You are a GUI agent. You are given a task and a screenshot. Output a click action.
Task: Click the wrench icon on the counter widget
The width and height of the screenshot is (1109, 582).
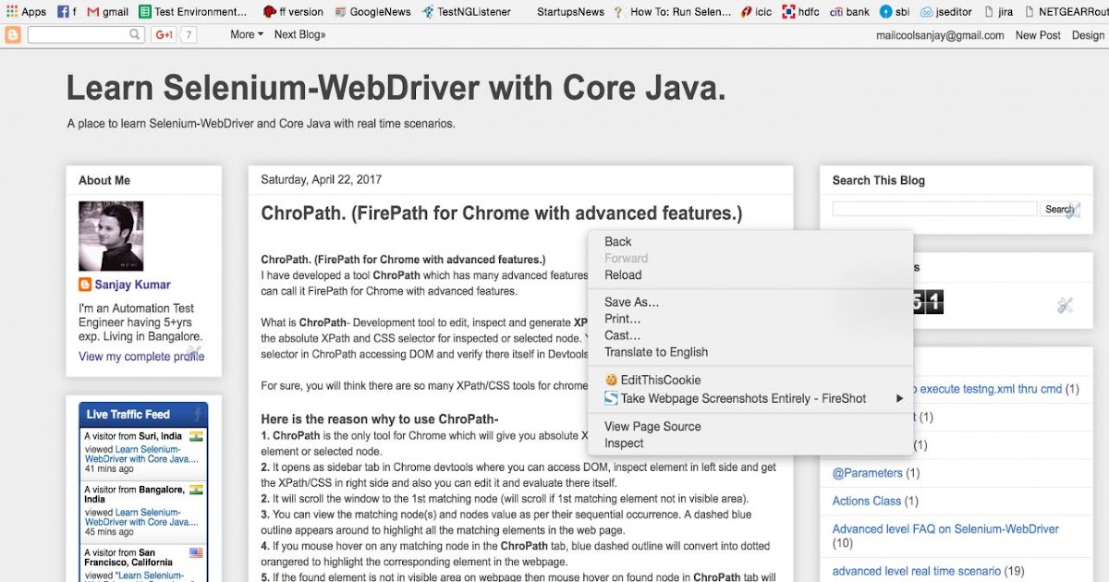coord(1065,305)
